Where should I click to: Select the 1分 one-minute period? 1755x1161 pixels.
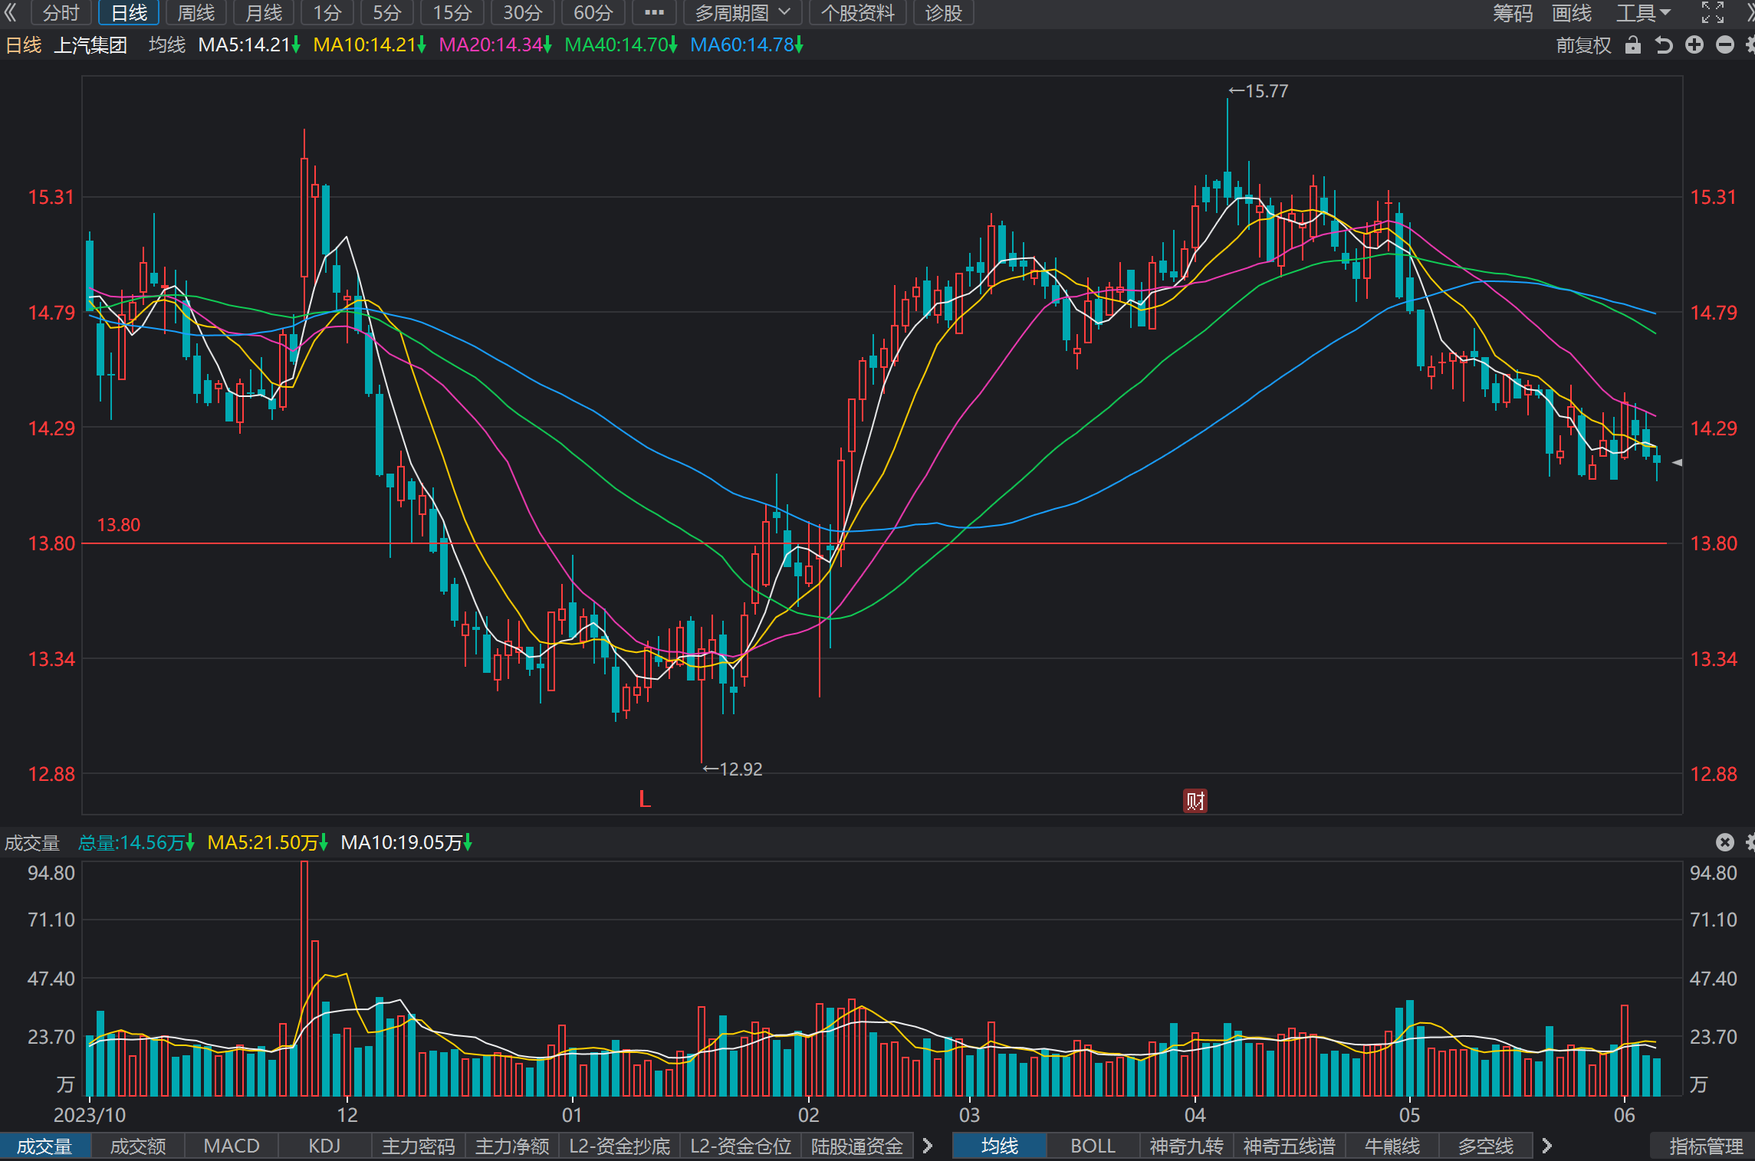(327, 12)
